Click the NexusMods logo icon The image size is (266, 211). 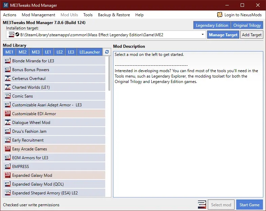pyautogui.click(x=220, y=15)
